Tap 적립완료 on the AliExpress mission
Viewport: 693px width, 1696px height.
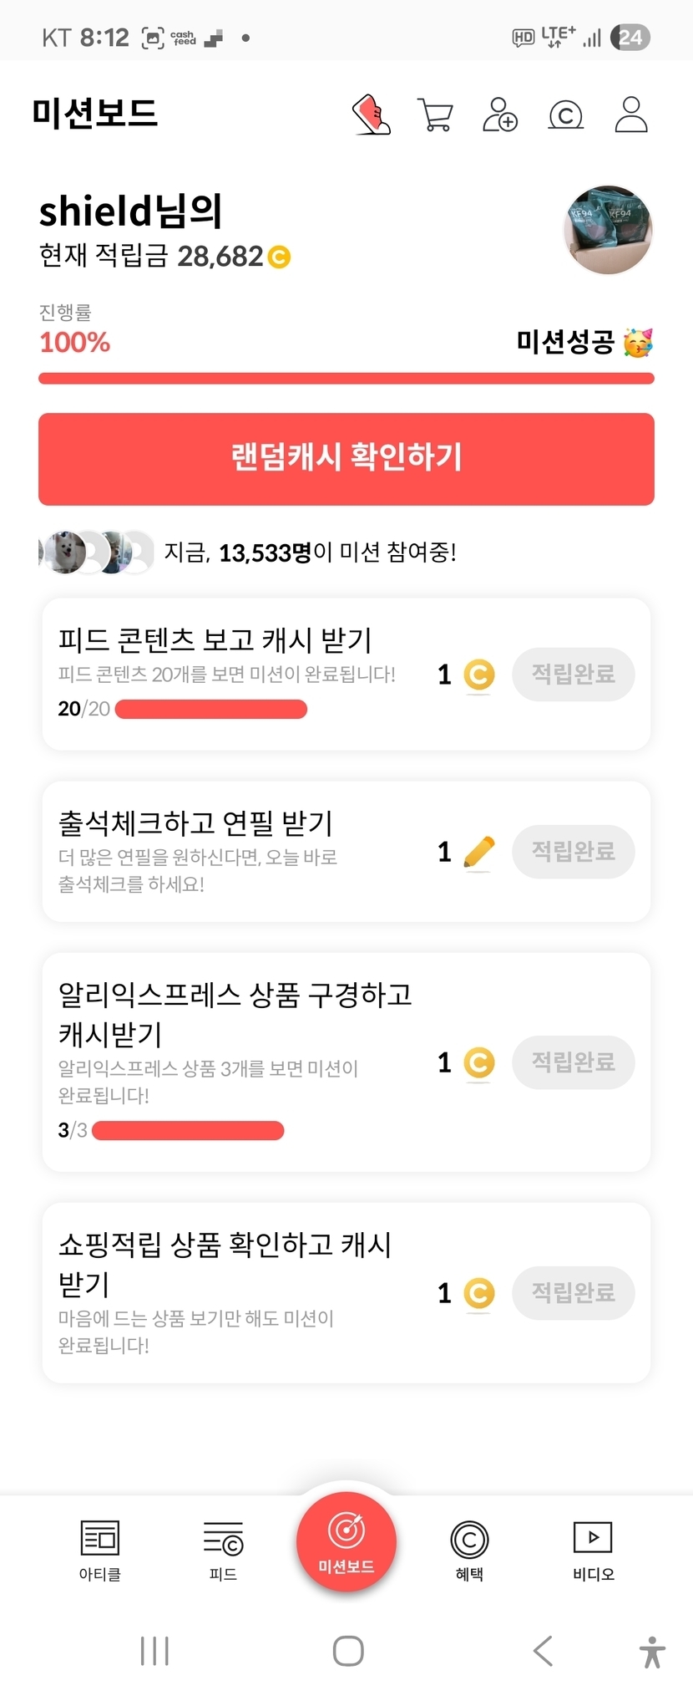point(574,1062)
